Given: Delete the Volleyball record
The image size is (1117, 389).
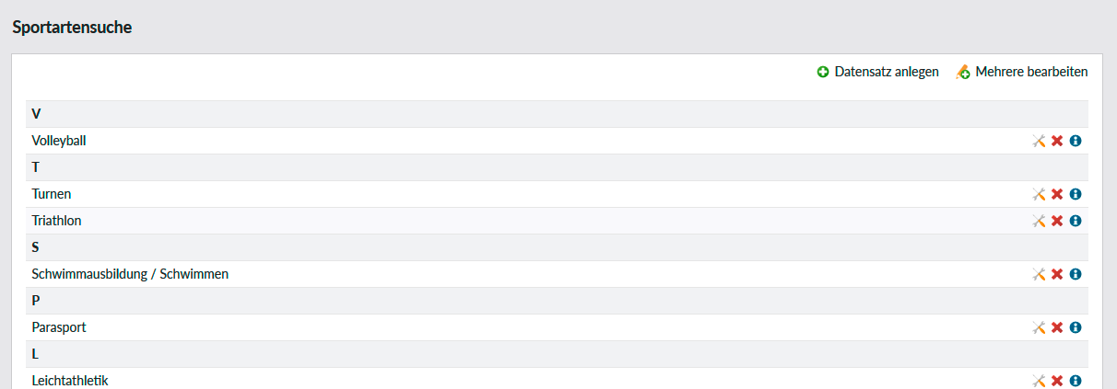Looking at the screenshot, I should pos(1057,141).
